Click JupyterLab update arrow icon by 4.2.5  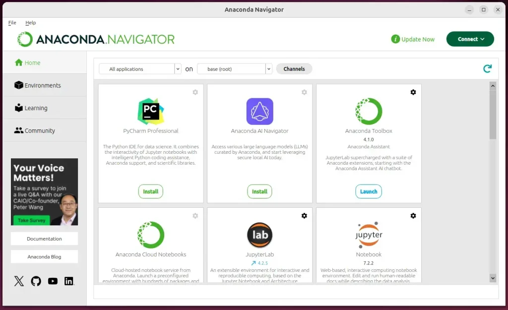254,263
